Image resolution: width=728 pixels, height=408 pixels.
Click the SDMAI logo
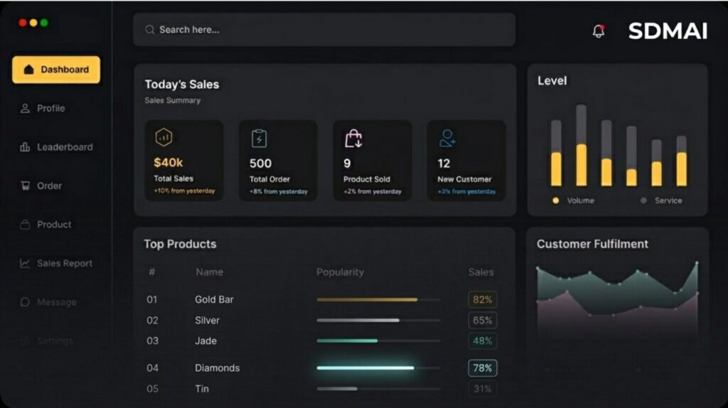point(668,31)
